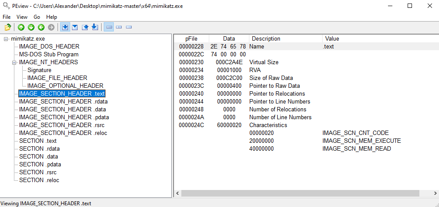Select the IMAGE_NT_HEADERS node label

48,62
